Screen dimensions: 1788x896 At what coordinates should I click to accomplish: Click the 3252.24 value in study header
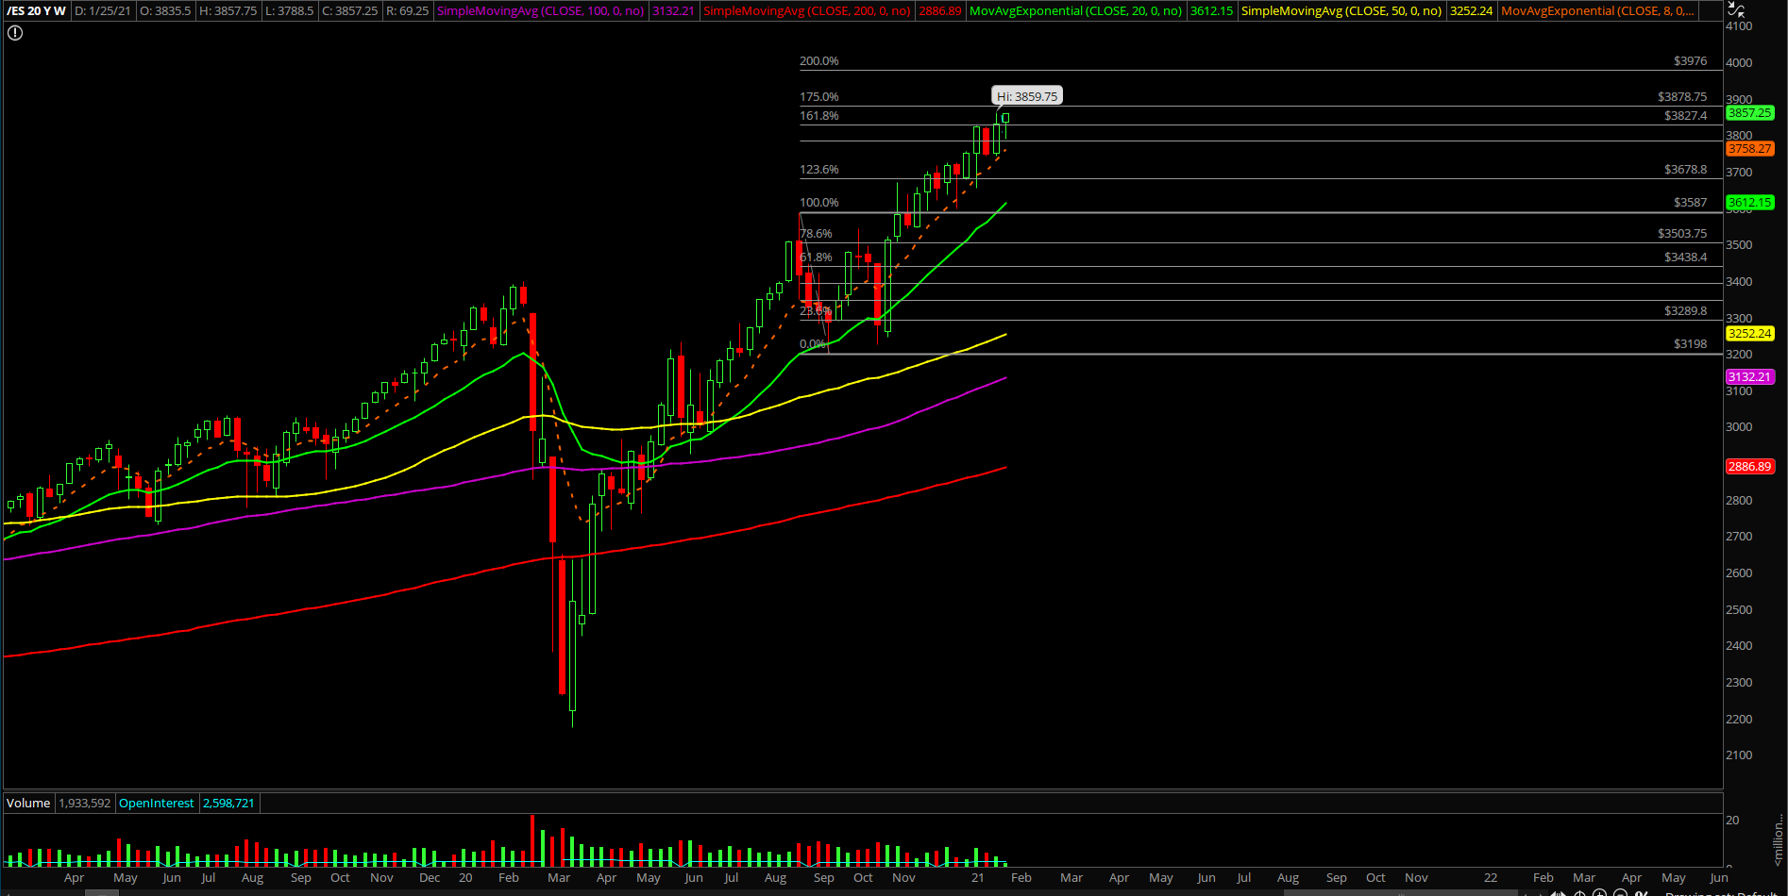[1471, 11]
